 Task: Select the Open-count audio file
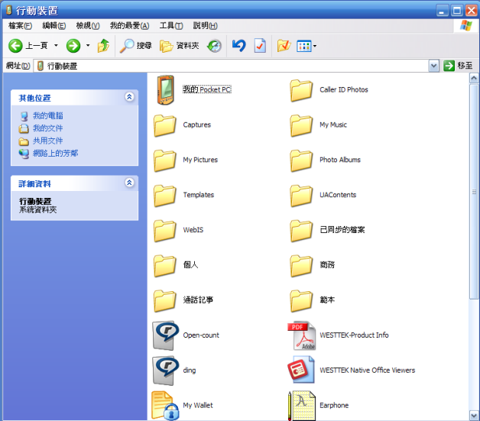186,335
